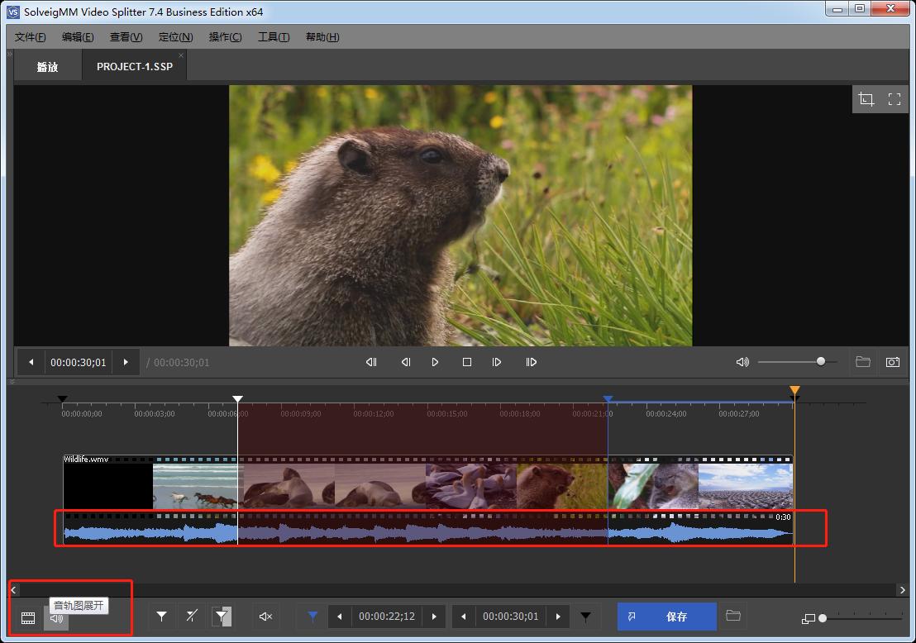Open the output folder next to the Save button
Image resolution: width=916 pixels, height=643 pixels.
coord(732,616)
